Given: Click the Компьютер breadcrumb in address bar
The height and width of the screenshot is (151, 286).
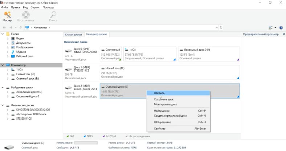Looking at the screenshot, I should 40,27.
